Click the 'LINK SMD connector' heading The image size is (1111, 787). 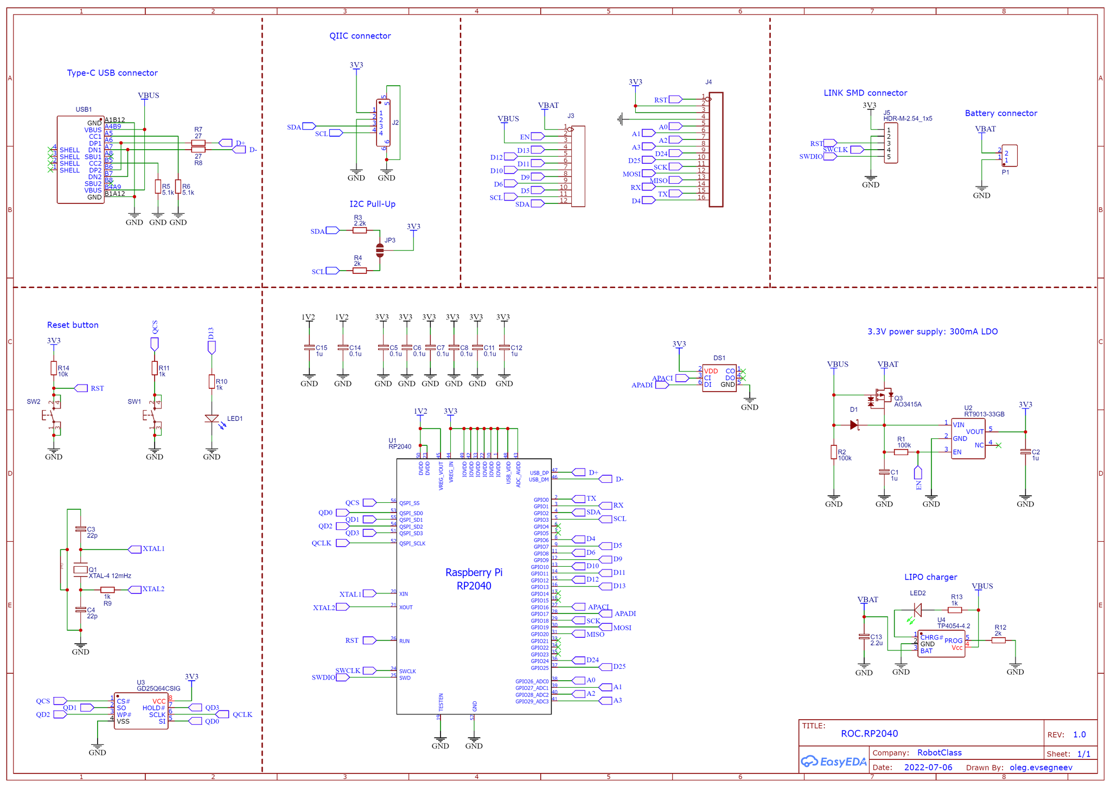(865, 93)
